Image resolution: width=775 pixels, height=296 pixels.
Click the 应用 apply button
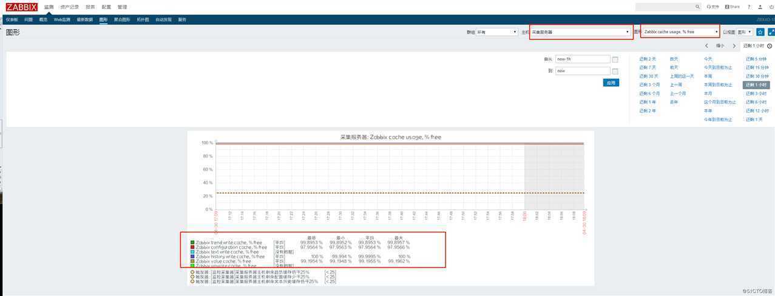pyautogui.click(x=611, y=82)
